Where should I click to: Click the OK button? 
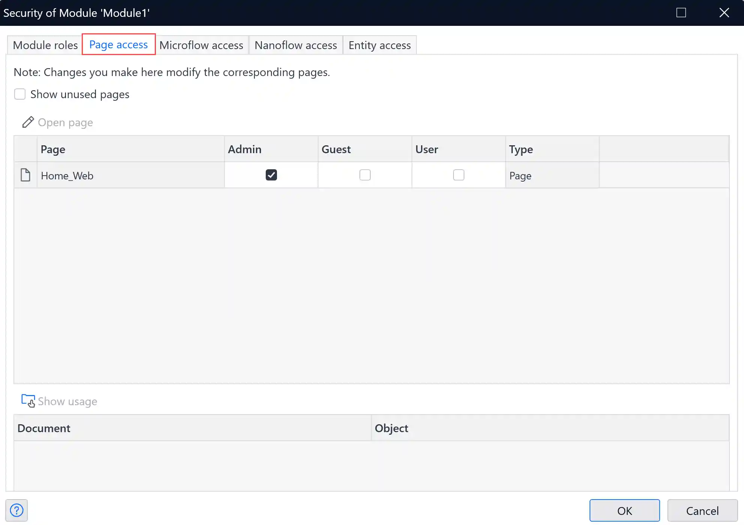(x=624, y=510)
